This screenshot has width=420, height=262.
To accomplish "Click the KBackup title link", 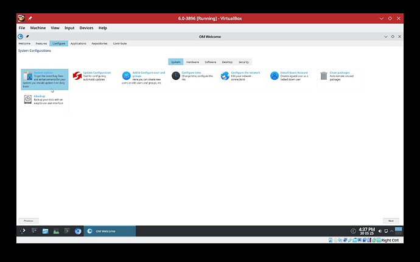I will tap(40, 96).
